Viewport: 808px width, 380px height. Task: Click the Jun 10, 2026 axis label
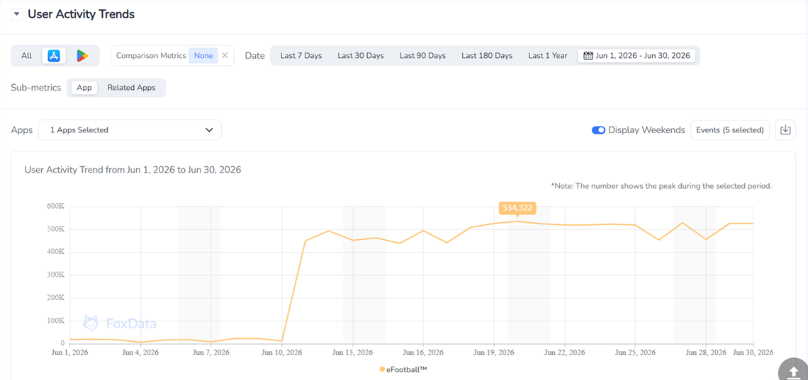click(x=281, y=352)
